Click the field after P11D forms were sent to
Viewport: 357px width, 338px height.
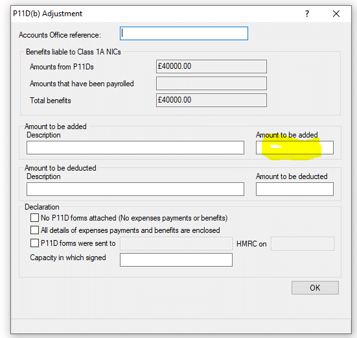176,243
